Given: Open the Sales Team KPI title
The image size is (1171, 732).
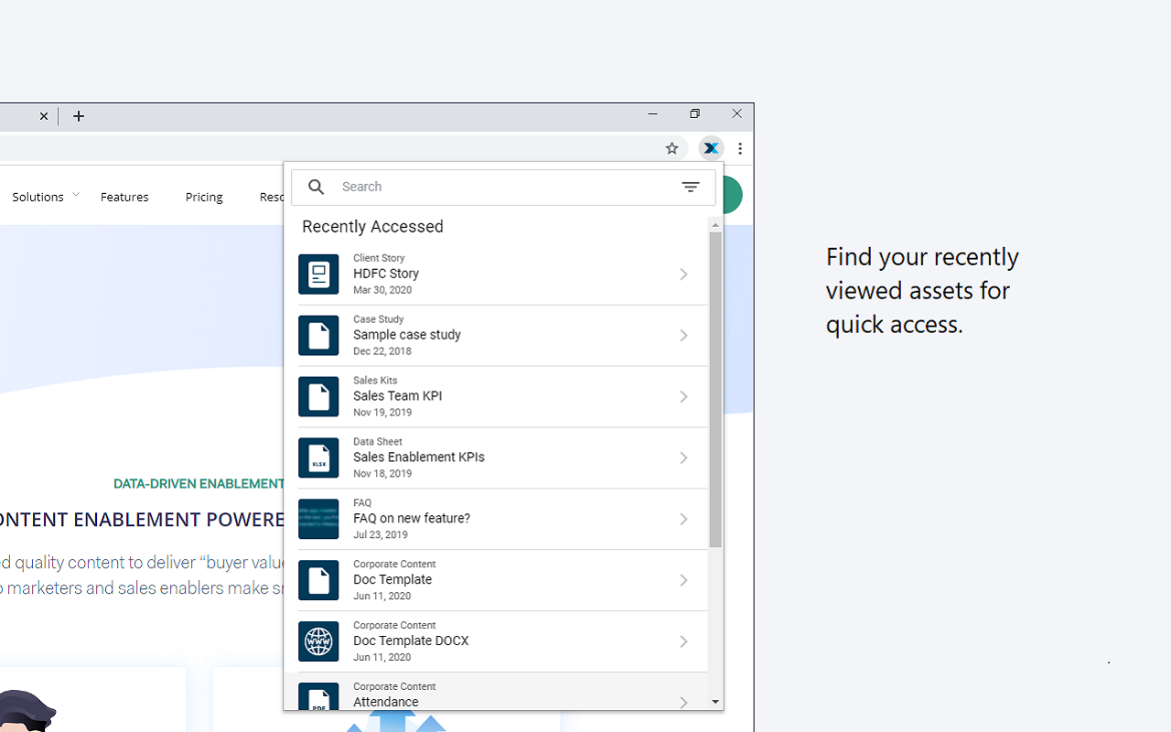Looking at the screenshot, I should (x=398, y=396).
